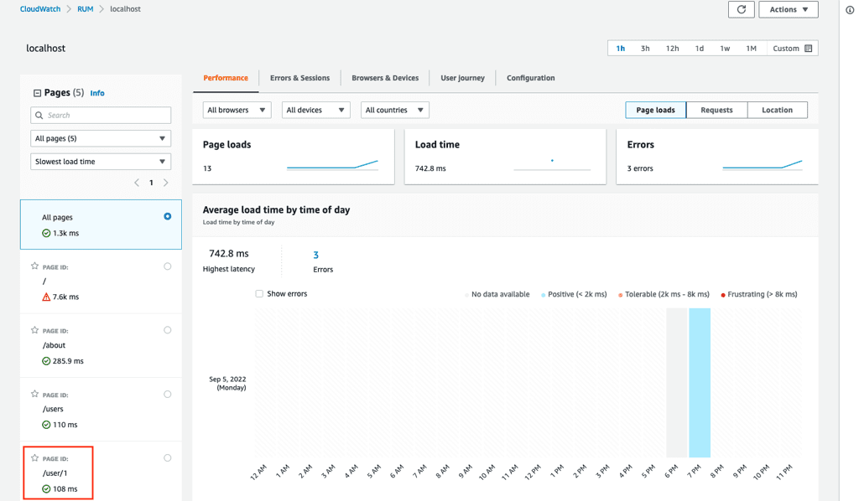Collapse the Pages panel
Viewport: 859px width, 501px height.
pyautogui.click(x=37, y=93)
